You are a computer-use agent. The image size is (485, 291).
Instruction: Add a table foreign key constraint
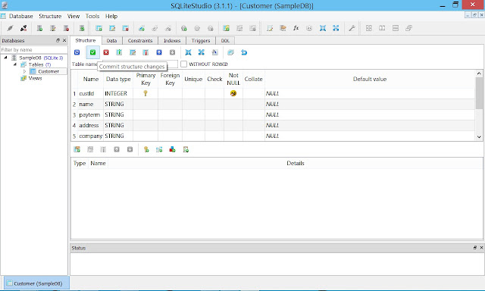coord(159,150)
